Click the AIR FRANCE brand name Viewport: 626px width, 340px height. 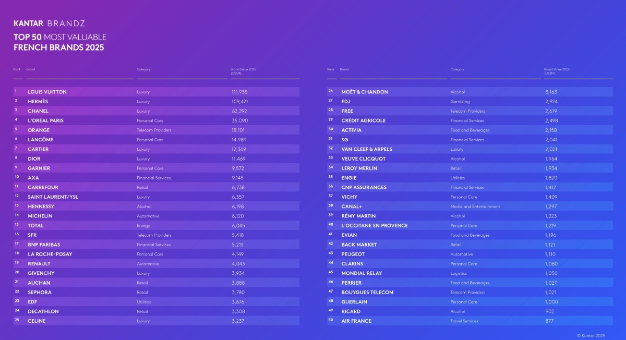click(356, 321)
